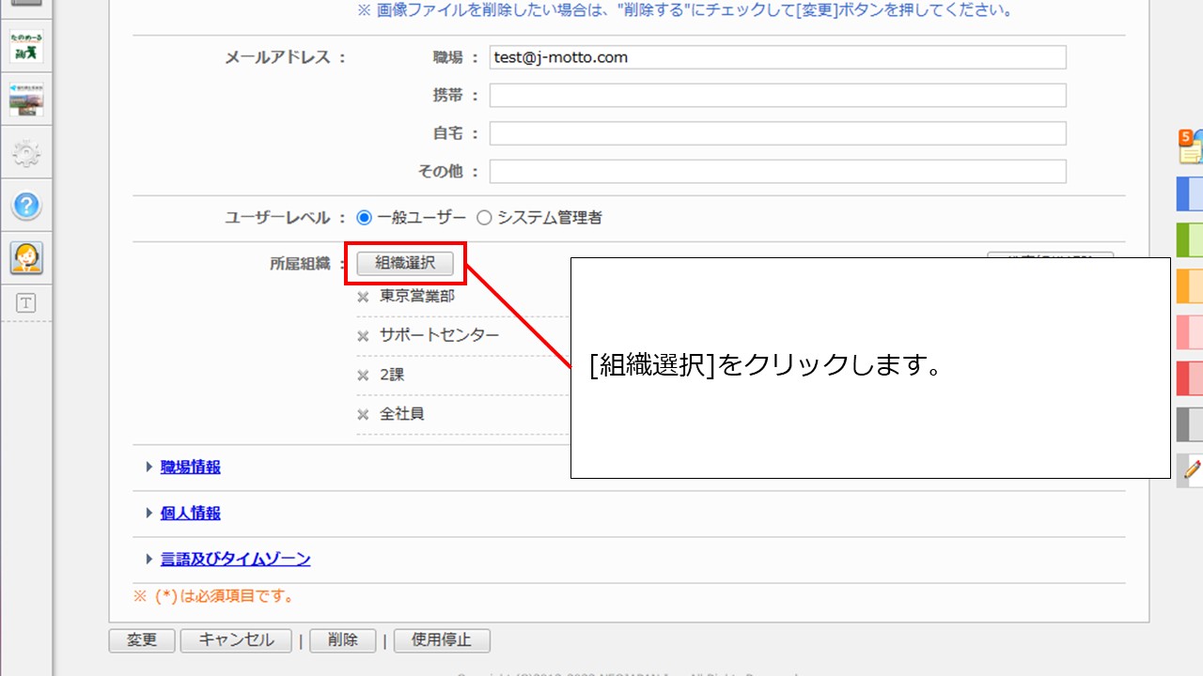Remove サポートセンター using its x icon

[363, 336]
